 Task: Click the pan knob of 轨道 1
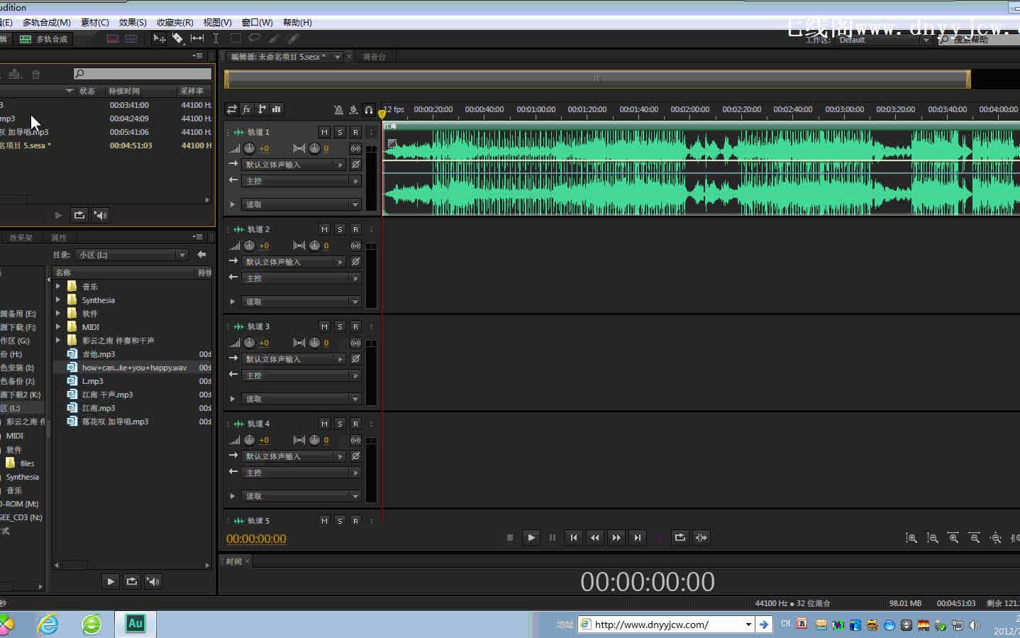314,148
